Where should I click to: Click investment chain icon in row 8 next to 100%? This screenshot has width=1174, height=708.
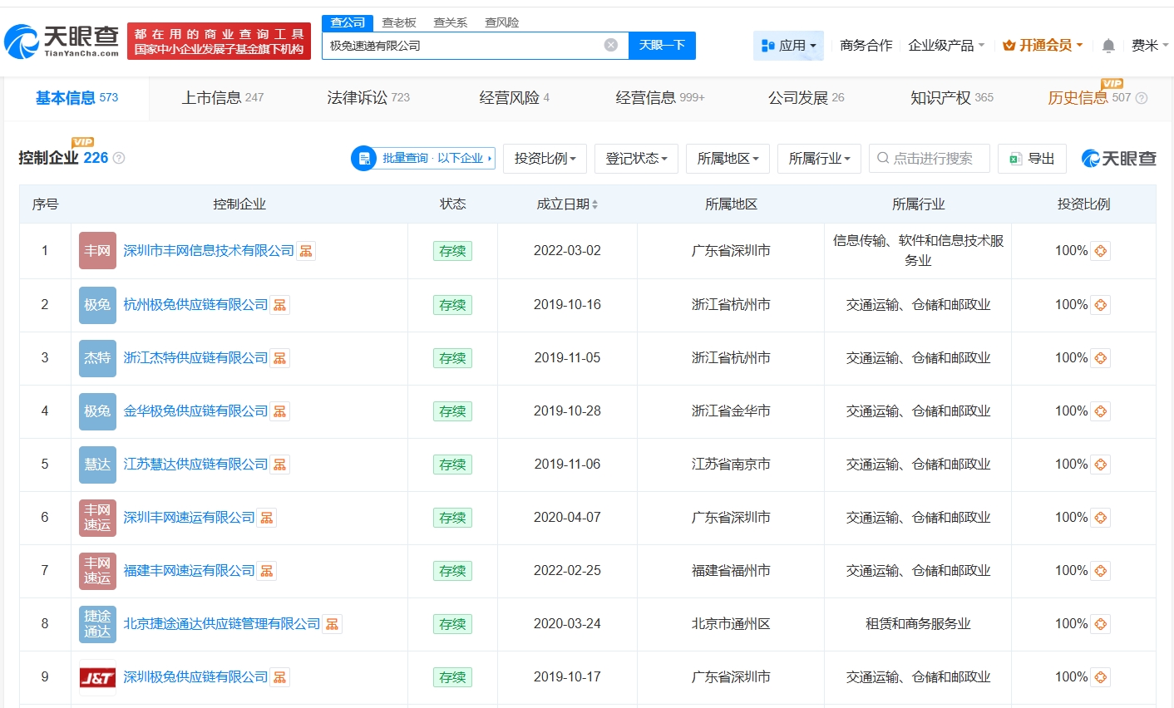[1101, 624]
